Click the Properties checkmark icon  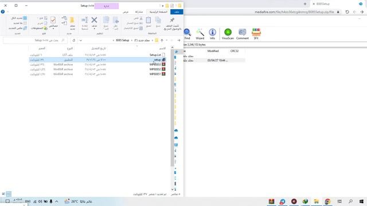[x=53, y=20]
